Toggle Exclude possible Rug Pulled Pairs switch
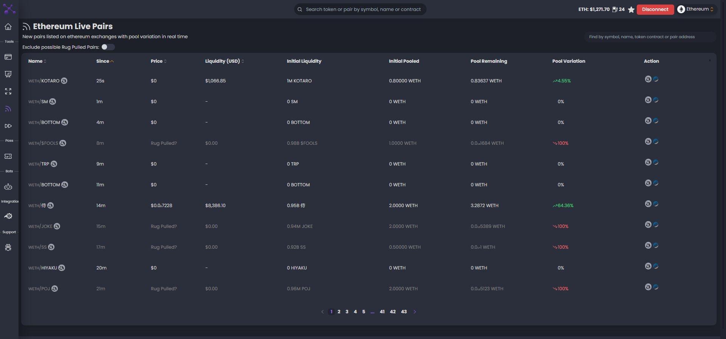The width and height of the screenshot is (726, 339). [107, 47]
